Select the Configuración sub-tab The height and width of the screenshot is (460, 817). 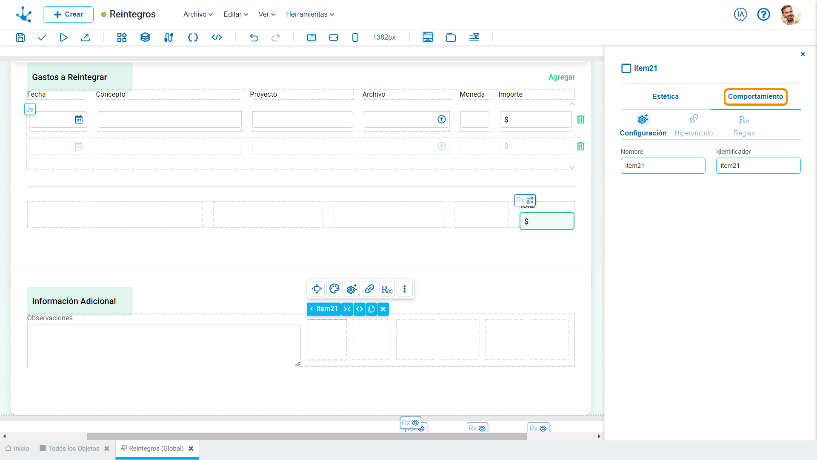[x=643, y=125]
